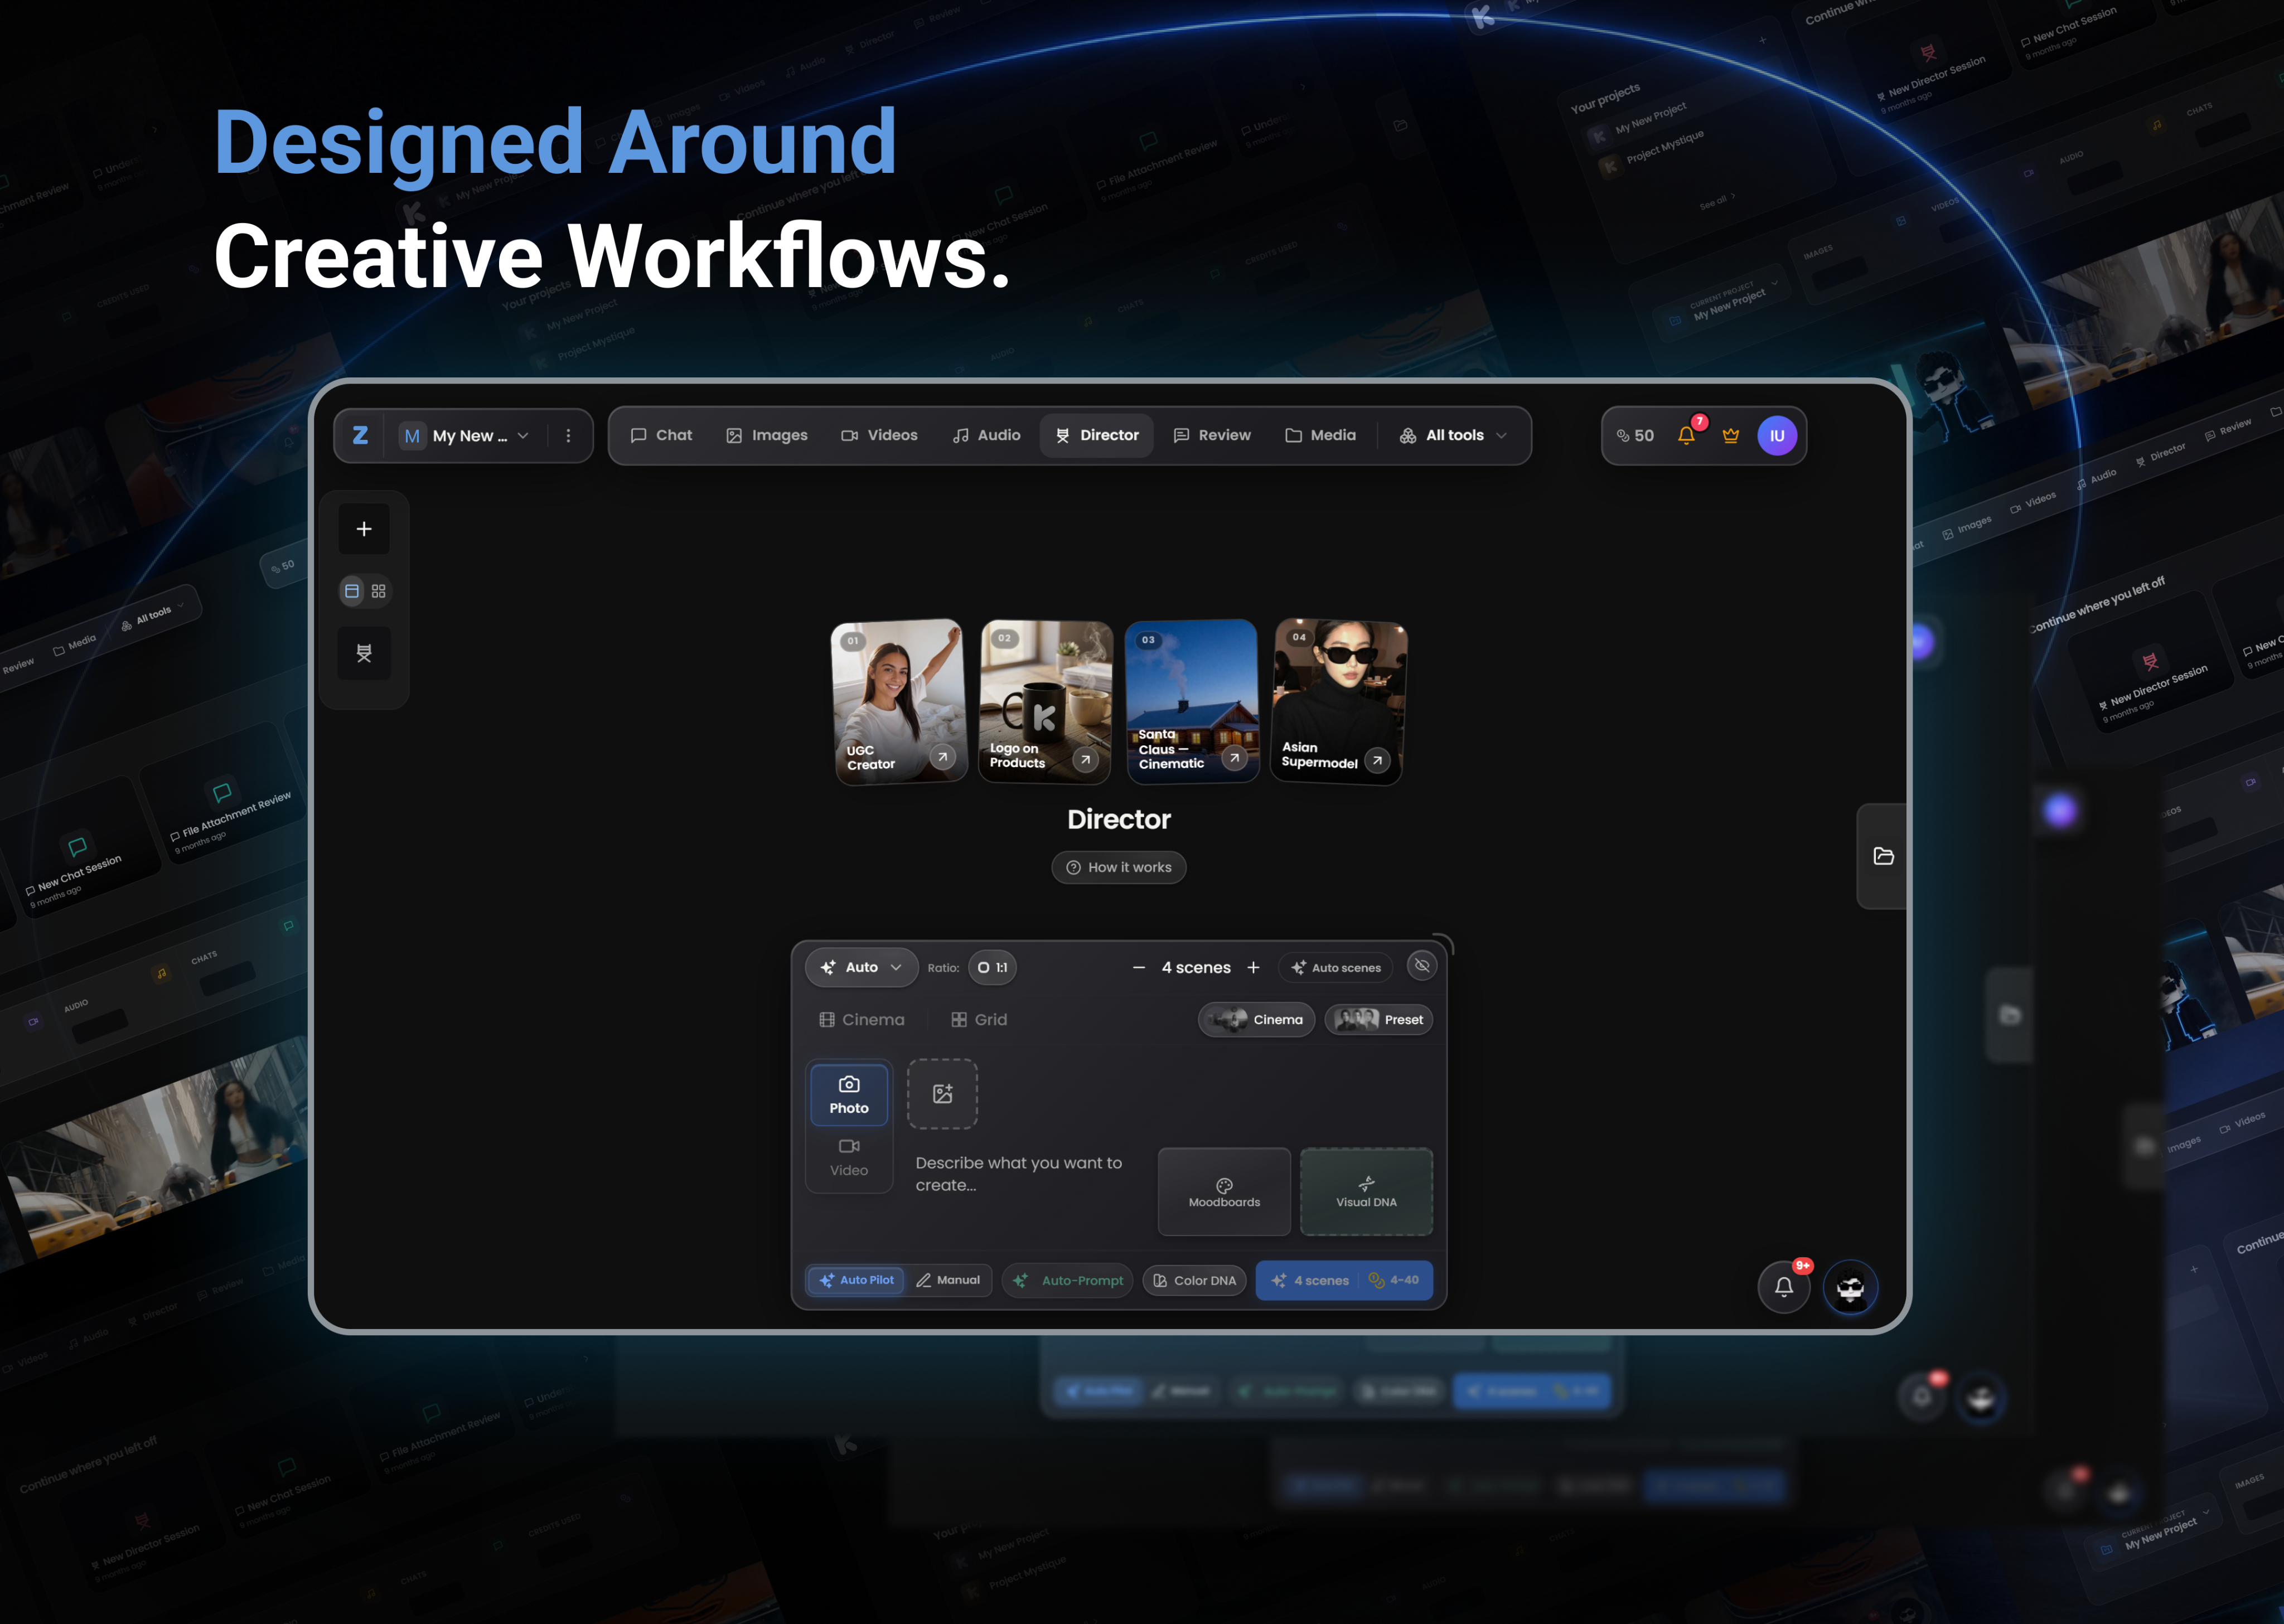Viewport: 2284px width, 1624px height.
Task: Expand the All tools dropdown
Action: coord(1453,435)
